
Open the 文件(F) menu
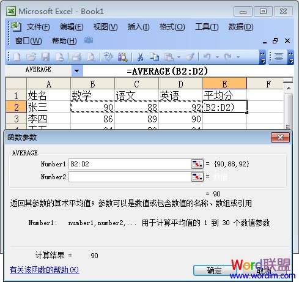tap(38, 27)
